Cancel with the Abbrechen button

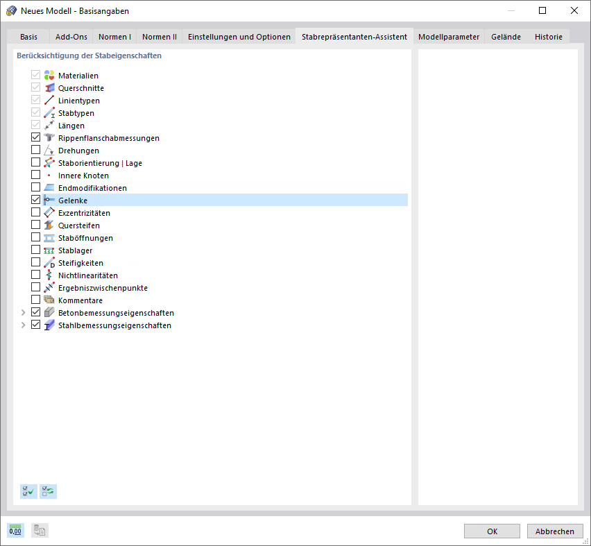(555, 531)
